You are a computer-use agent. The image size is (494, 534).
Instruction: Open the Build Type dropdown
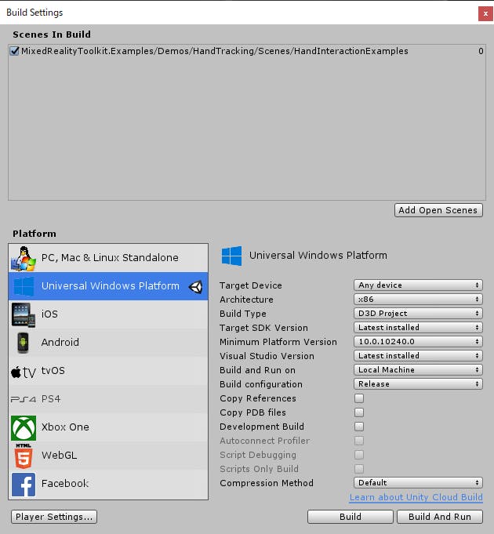click(x=418, y=314)
